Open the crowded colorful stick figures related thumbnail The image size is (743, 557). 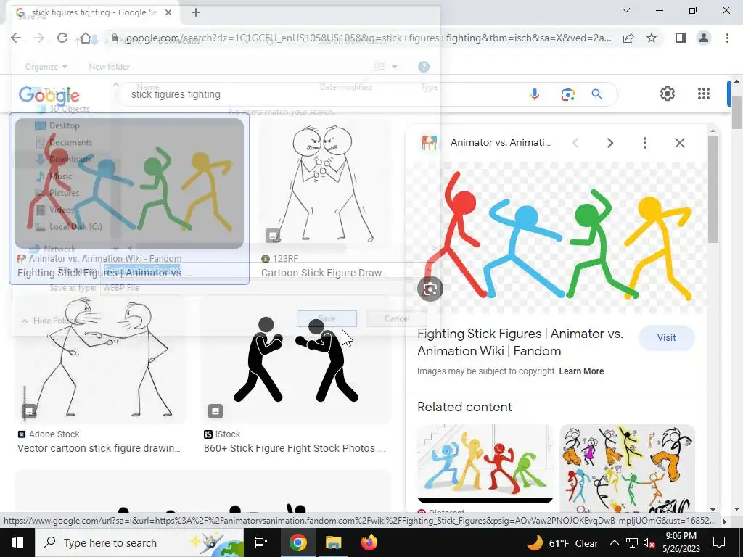point(628,469)
